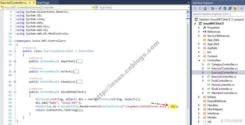Collapse the InsusMVCSiteCS project node
This screenshot has height=125, width=245.
point(195,24)
